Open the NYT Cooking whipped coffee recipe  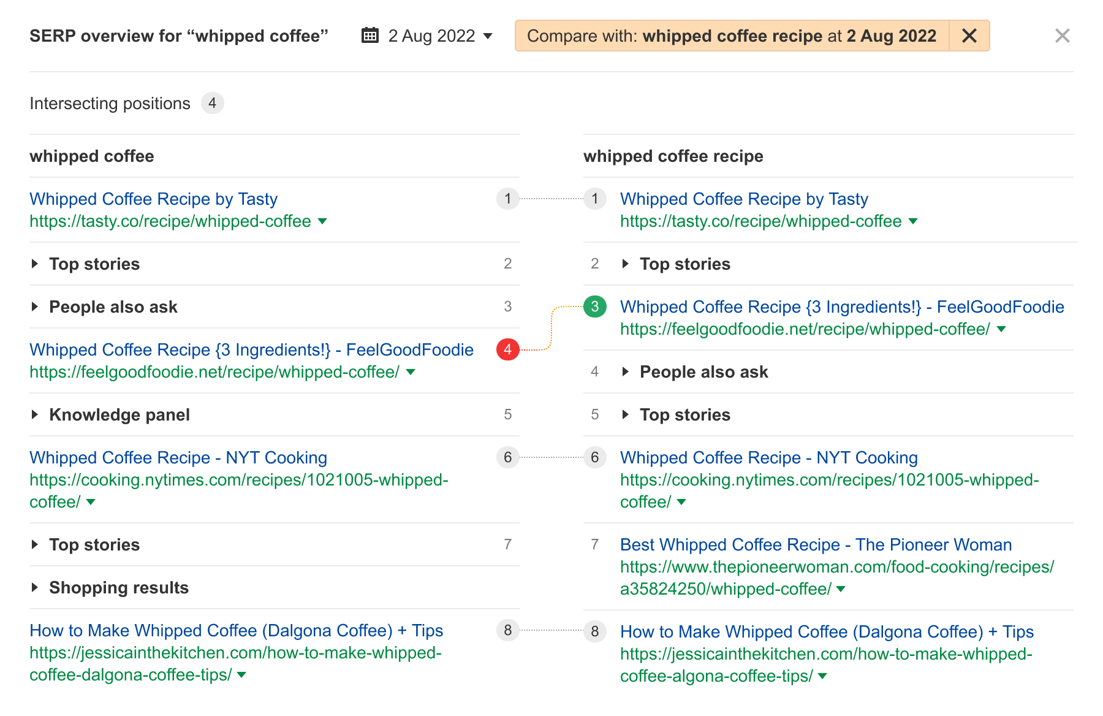click(x=178, y=457)
